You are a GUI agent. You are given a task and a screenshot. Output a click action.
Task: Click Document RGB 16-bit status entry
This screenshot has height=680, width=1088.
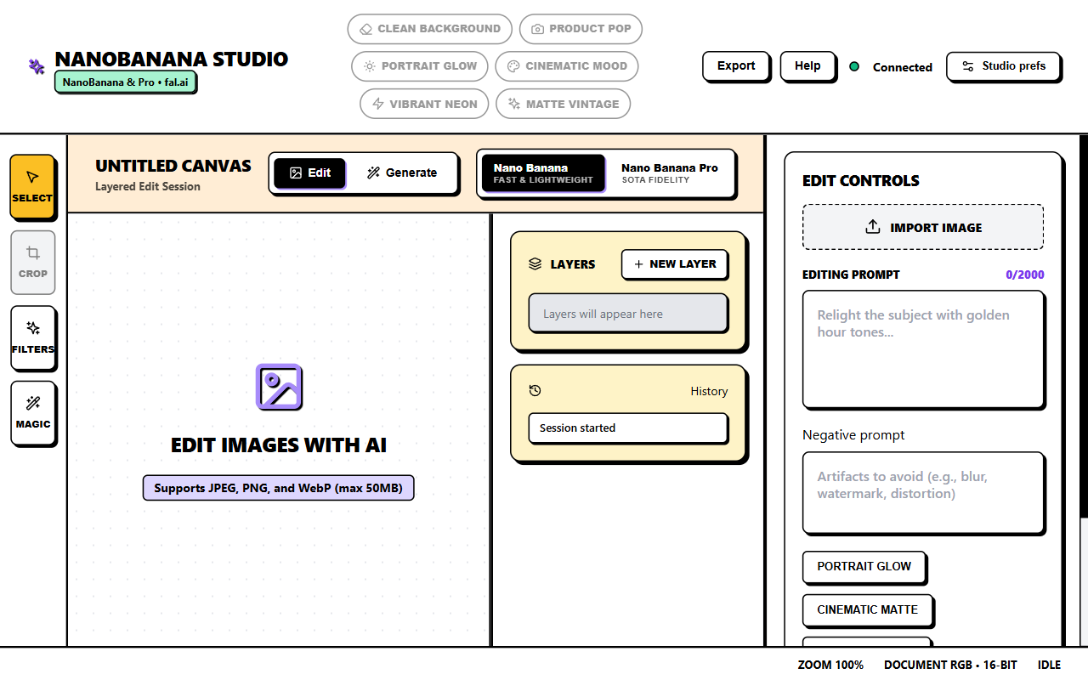[x=950, y=665]
